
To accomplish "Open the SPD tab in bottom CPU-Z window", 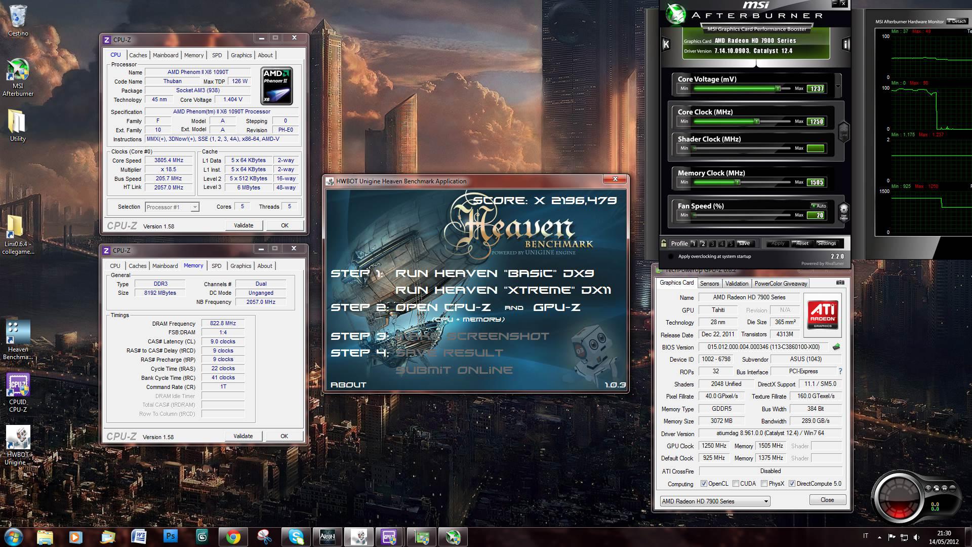I will (x=216, y=266).
